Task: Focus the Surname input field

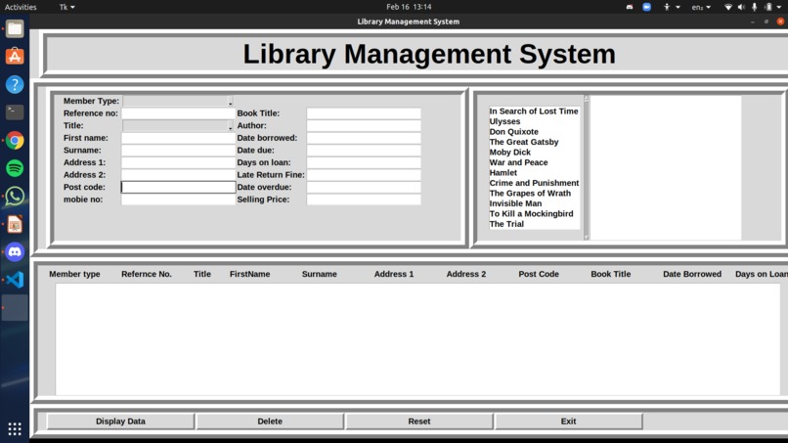Action: pyautogui.click(x=178, y=150)
